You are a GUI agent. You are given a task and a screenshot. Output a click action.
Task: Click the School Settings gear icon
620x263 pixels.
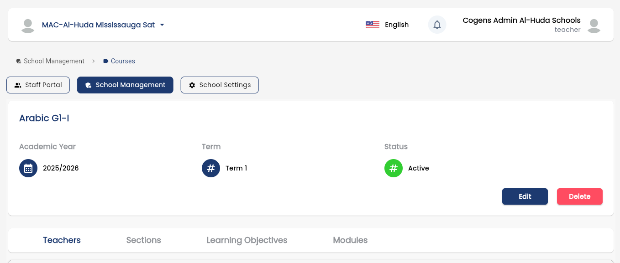coord(192,85)
